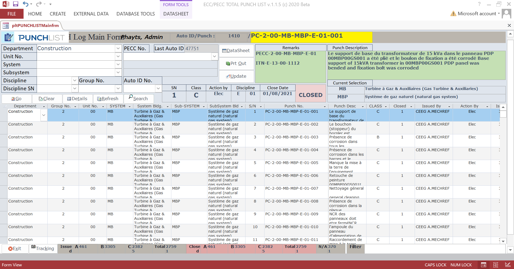Expand the Discipline dropdown

click(75, 80)
